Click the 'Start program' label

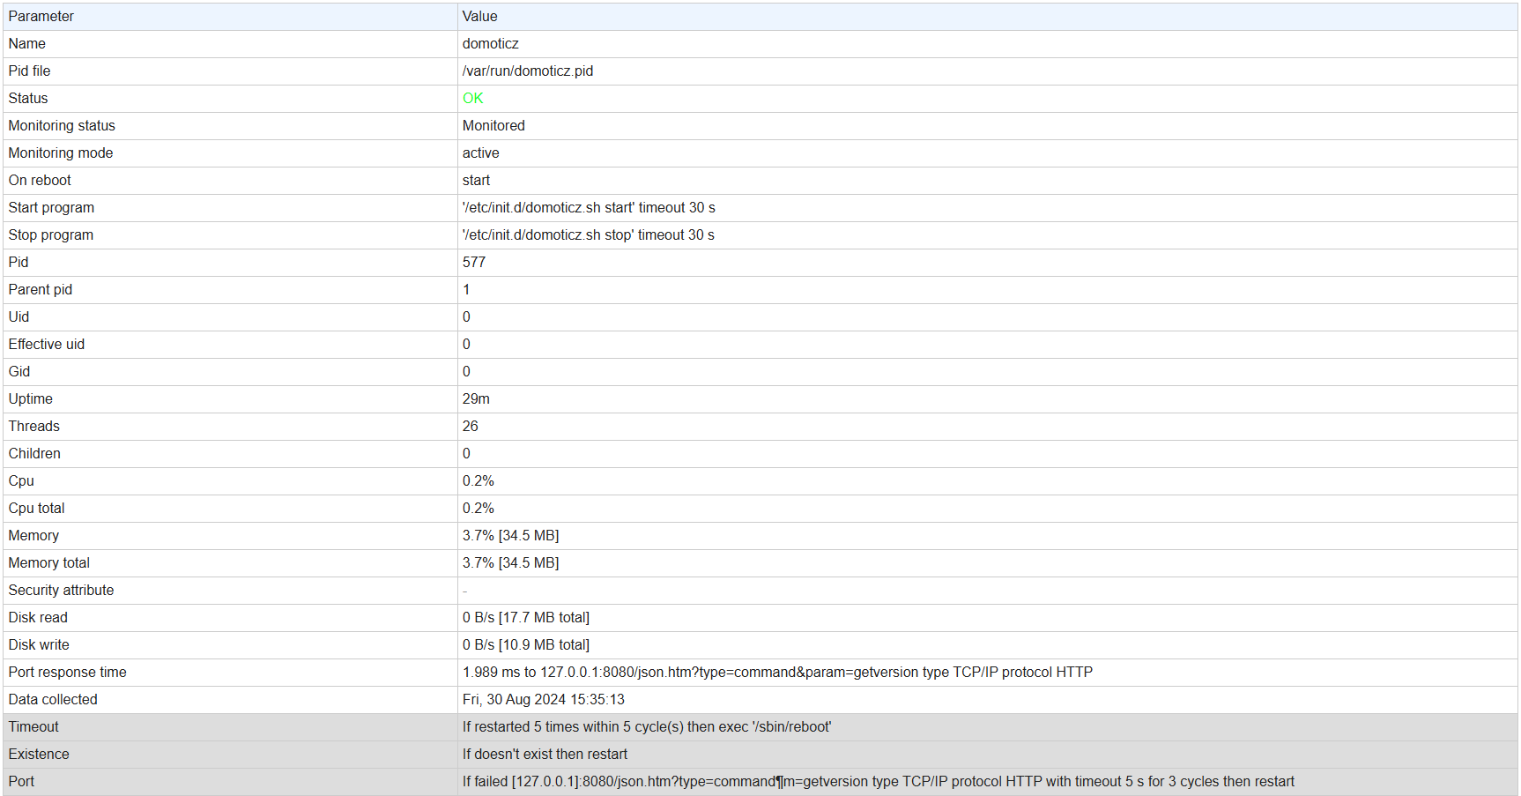pyautogui.click(x=51, y=208)
